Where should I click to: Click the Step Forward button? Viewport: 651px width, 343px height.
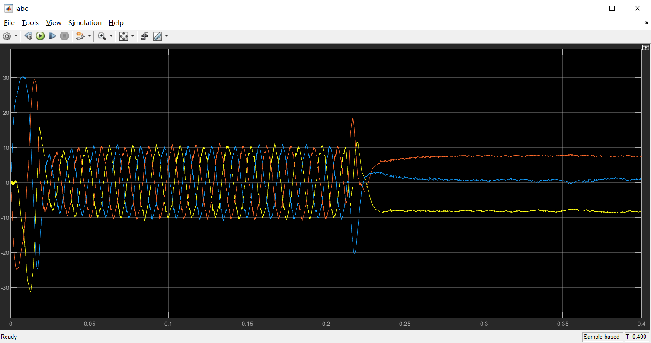(52, 36)
